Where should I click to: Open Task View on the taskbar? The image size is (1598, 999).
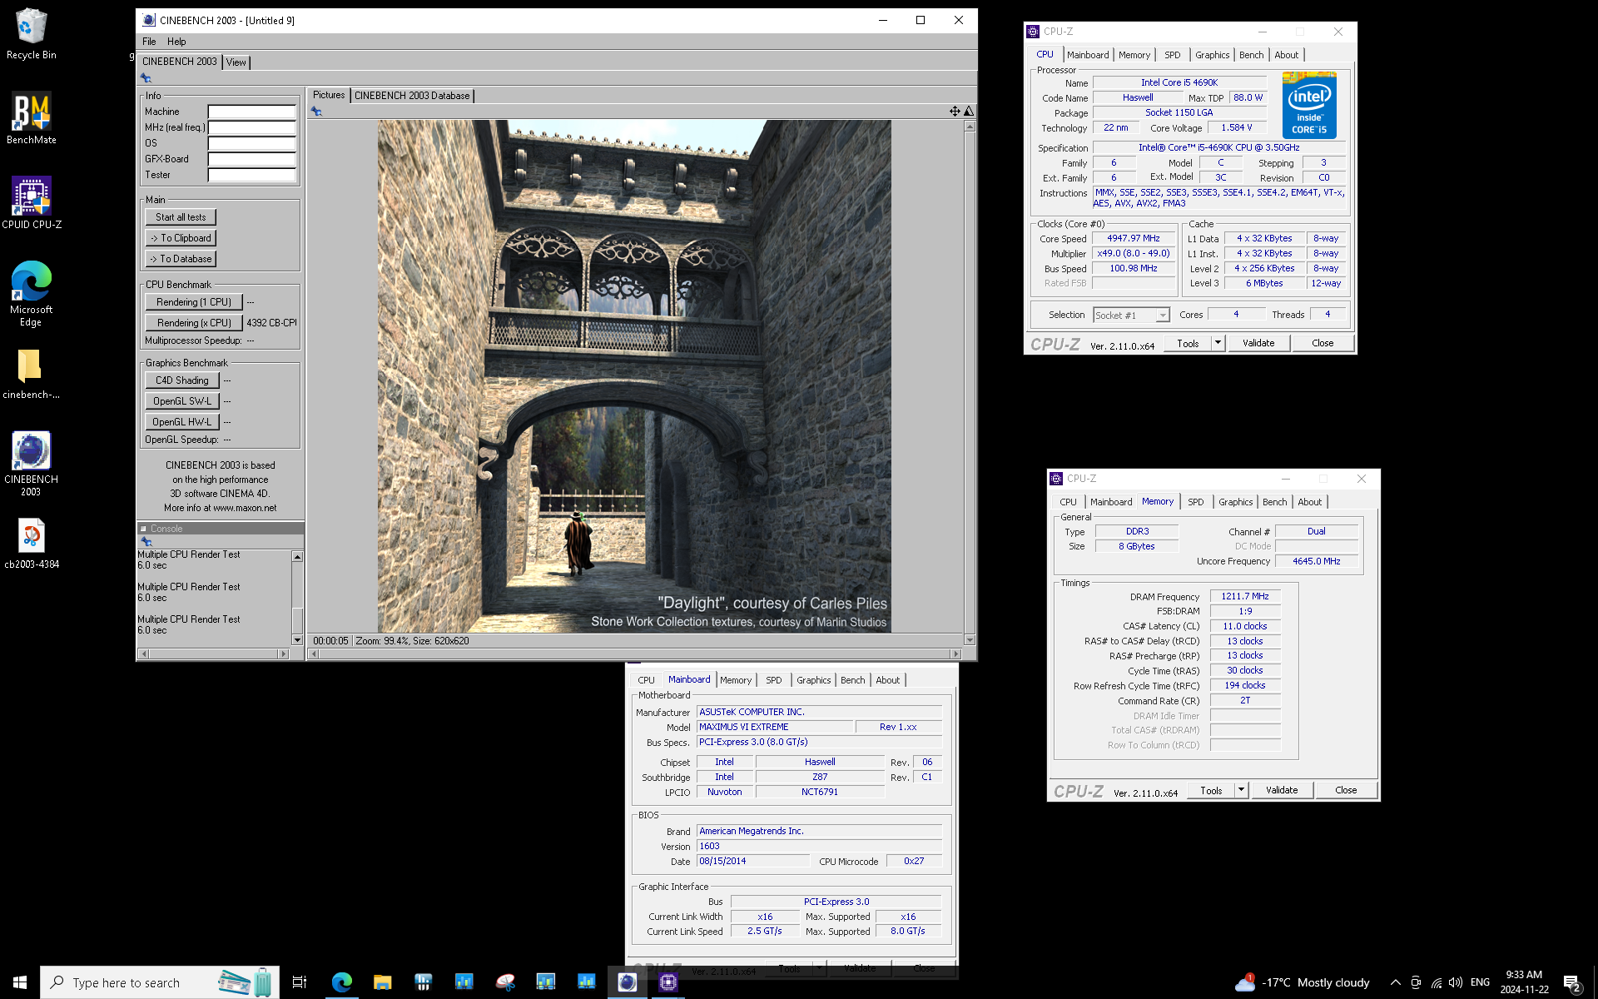coord(300,982)
